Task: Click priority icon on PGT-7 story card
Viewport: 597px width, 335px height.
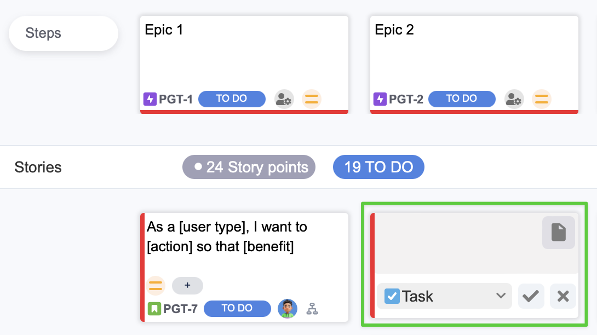Action: pos(156,285)
